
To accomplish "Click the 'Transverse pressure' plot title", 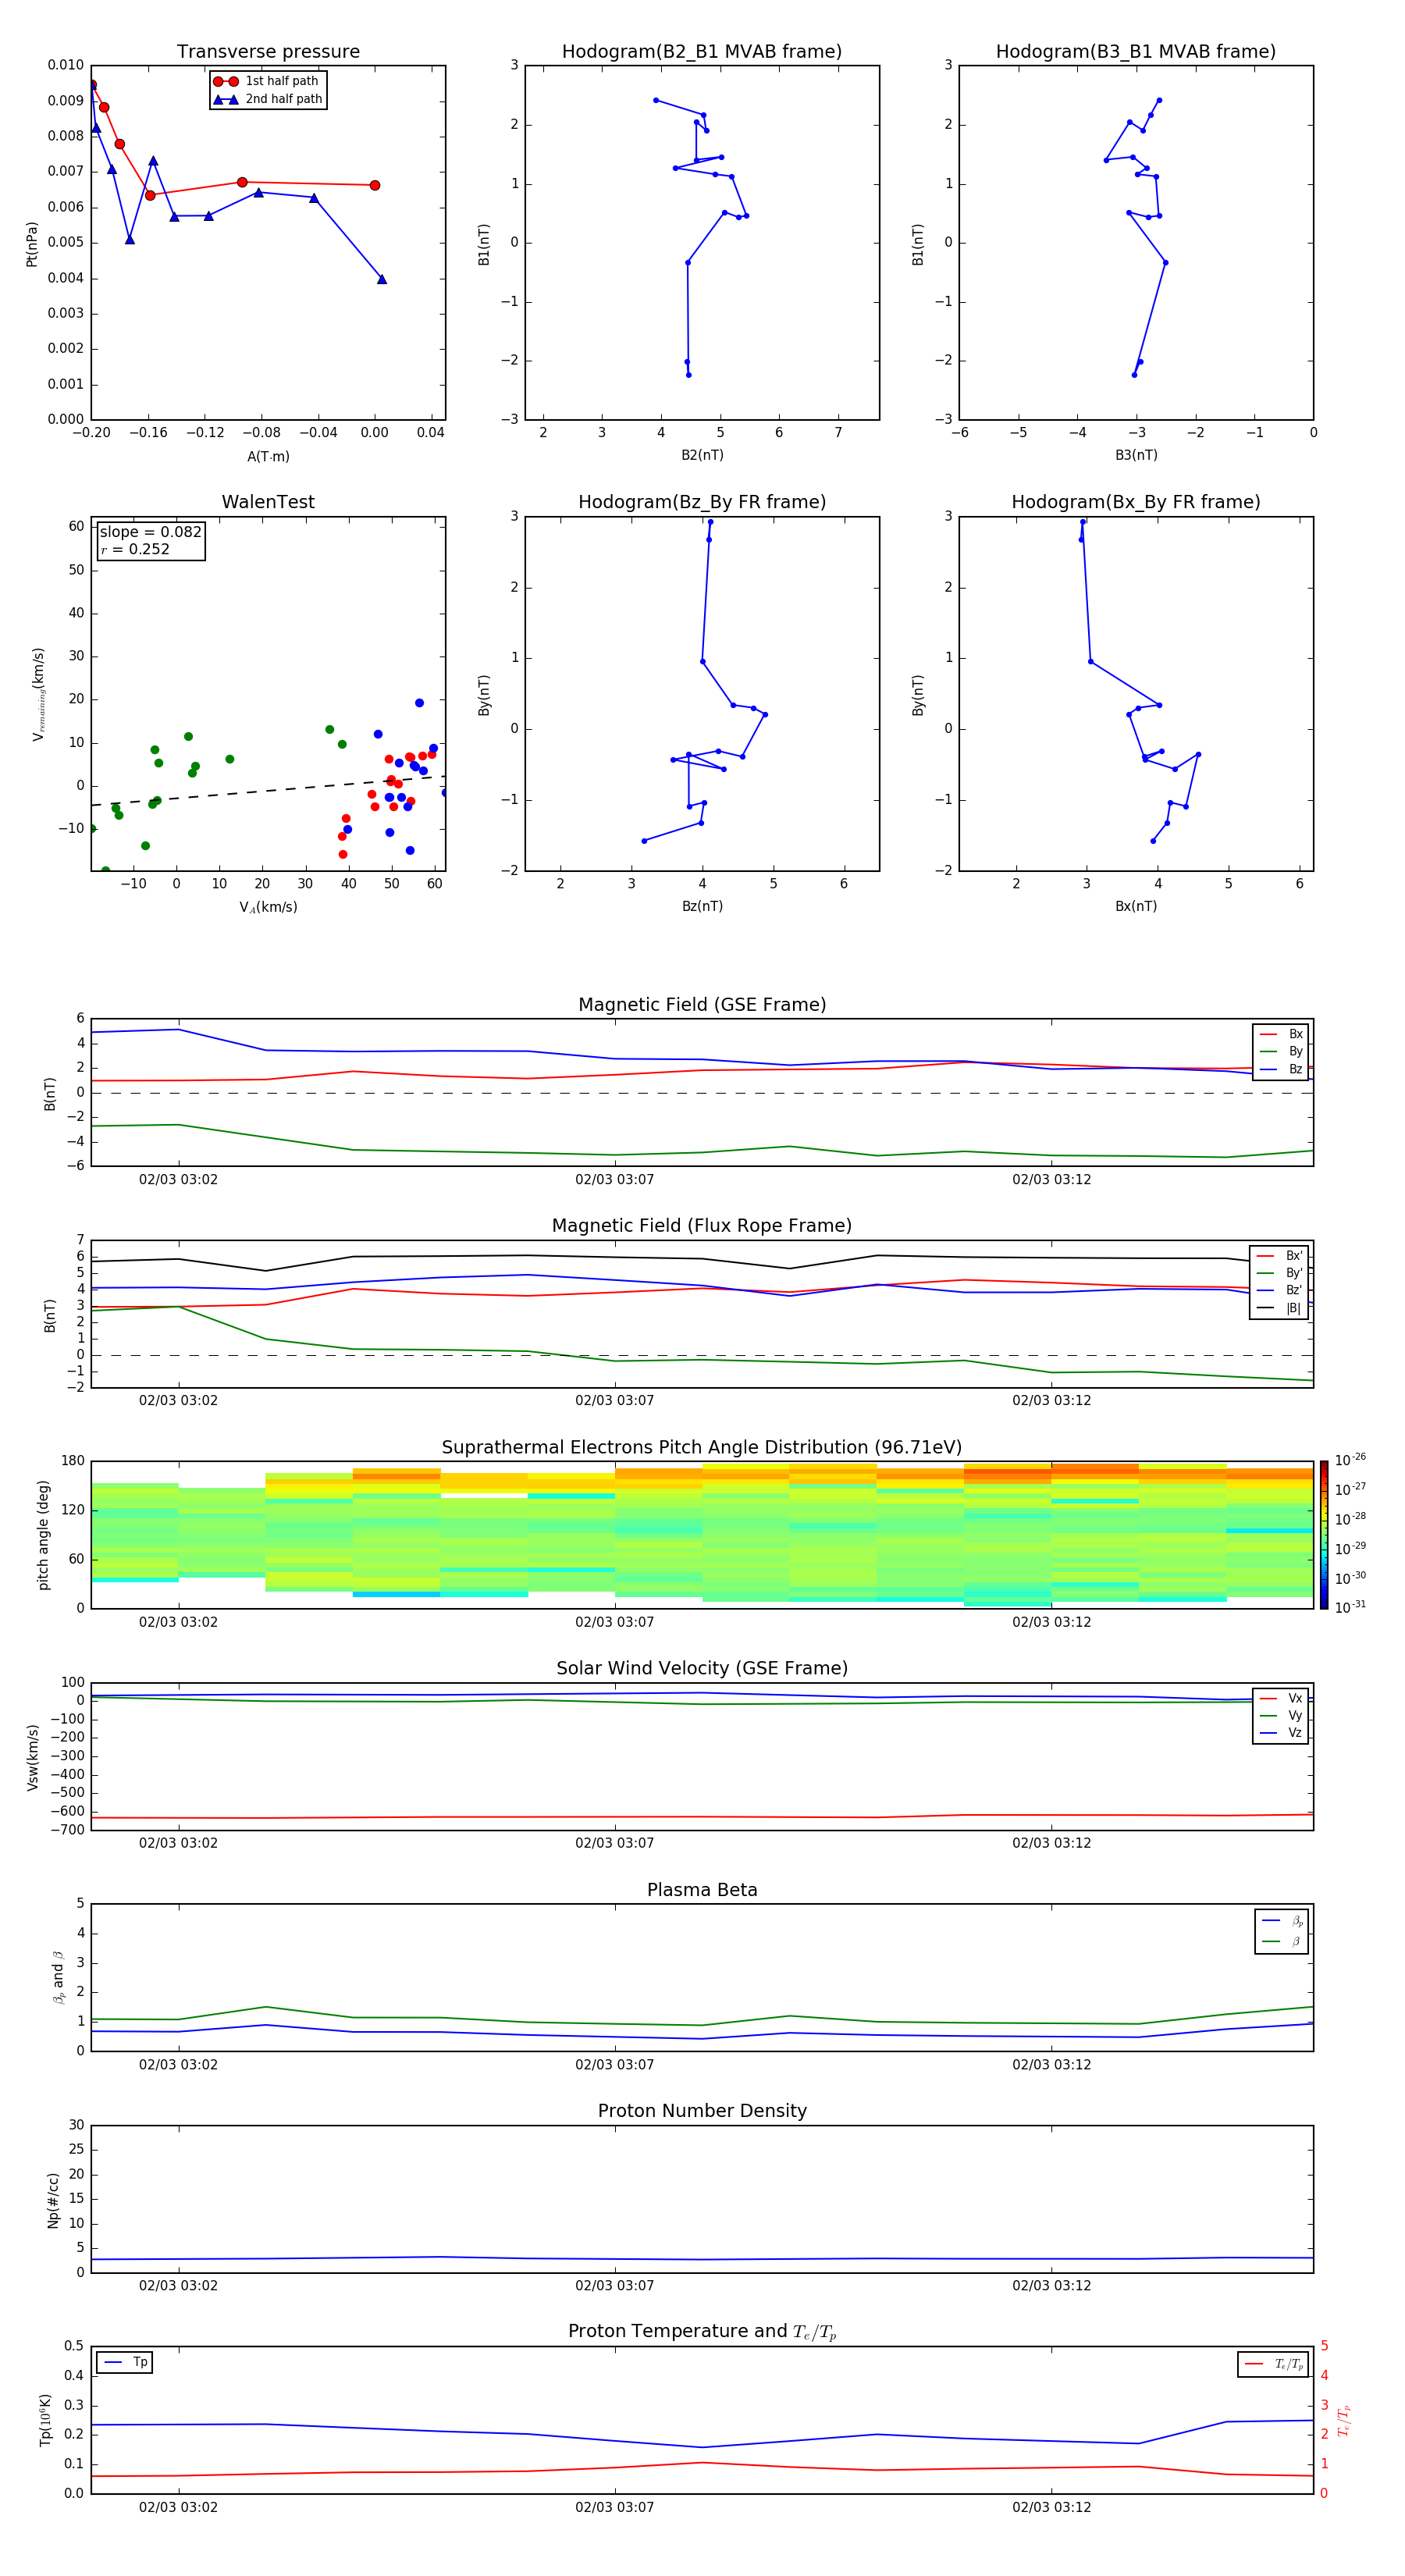I will pos(268,52).
